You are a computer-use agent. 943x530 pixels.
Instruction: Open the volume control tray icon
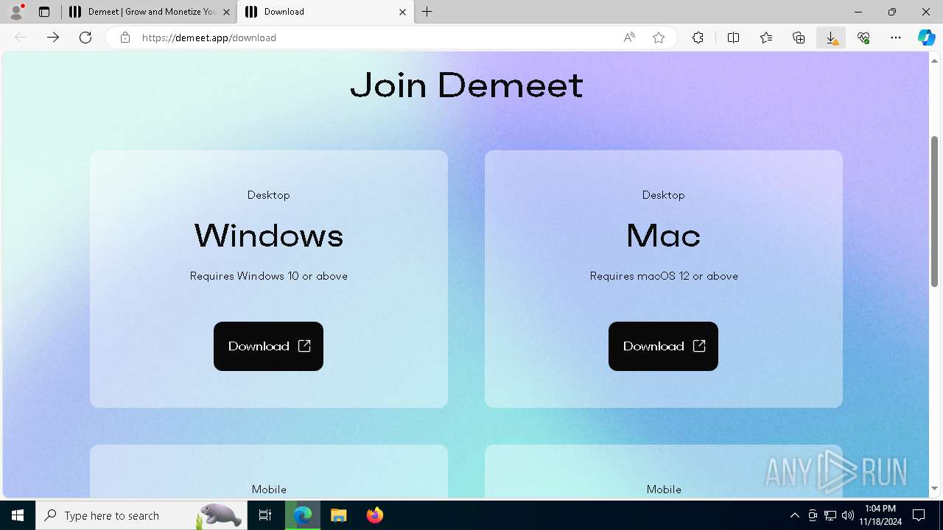pyautogui.click(x=848, y=515)
